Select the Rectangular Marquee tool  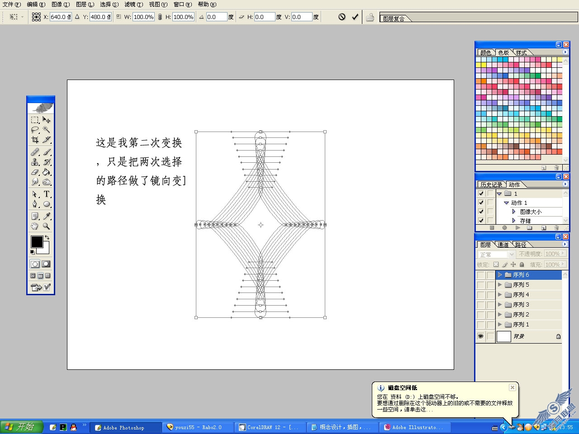pos(35,120)
